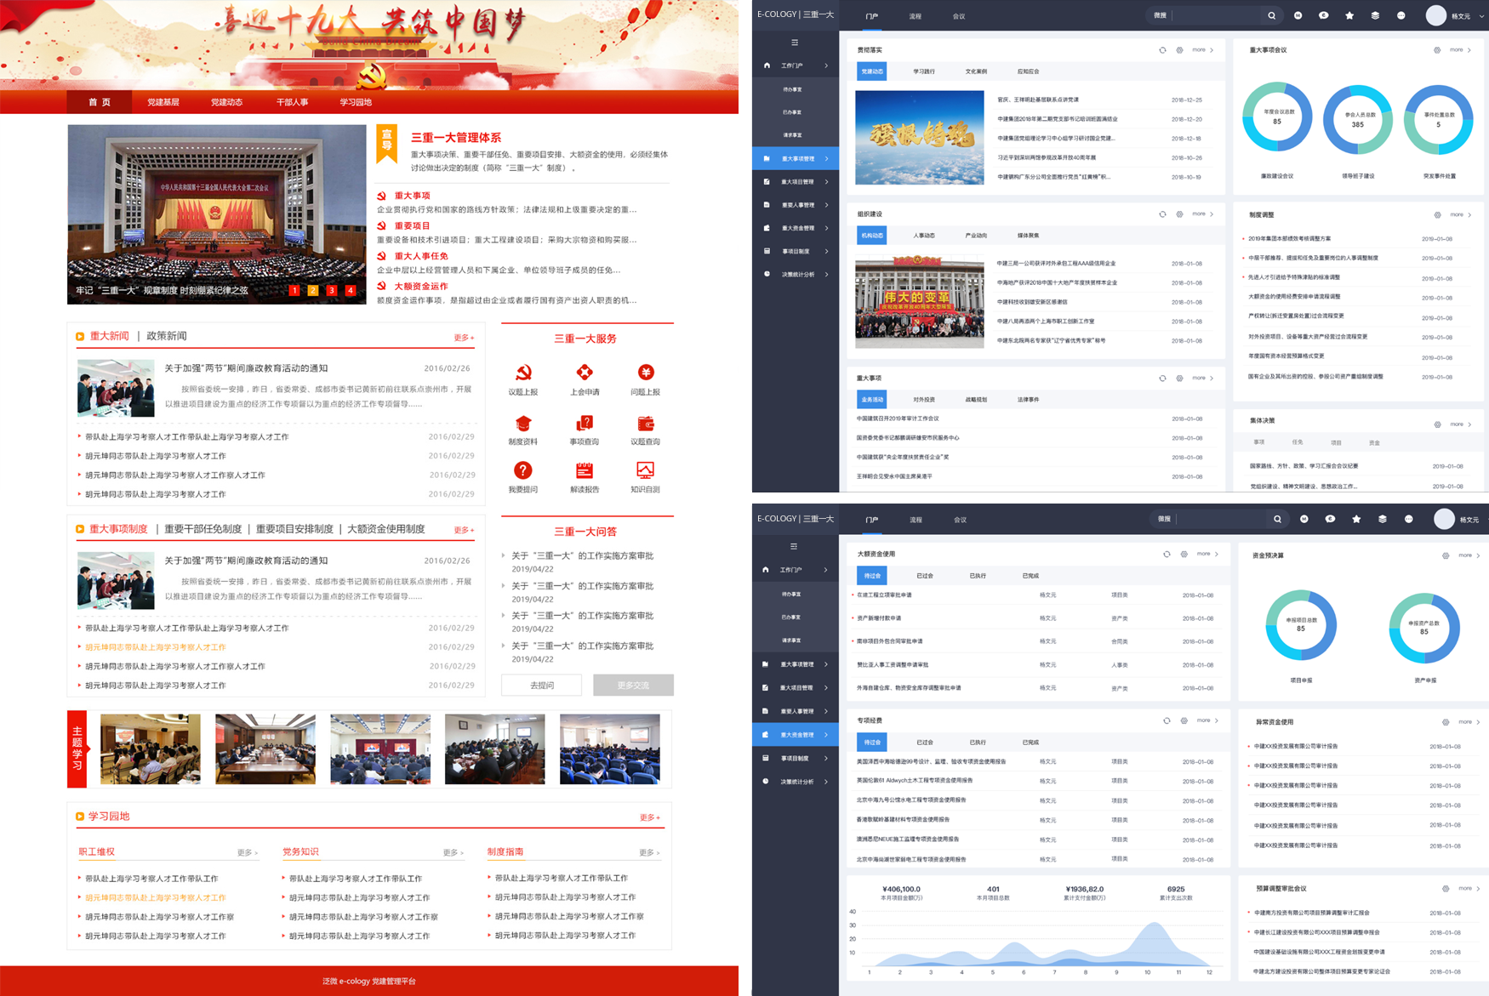Refresh the 贯彻落实 panel
This screenshot has height=996, width=1489.
tap(1162, 50)
